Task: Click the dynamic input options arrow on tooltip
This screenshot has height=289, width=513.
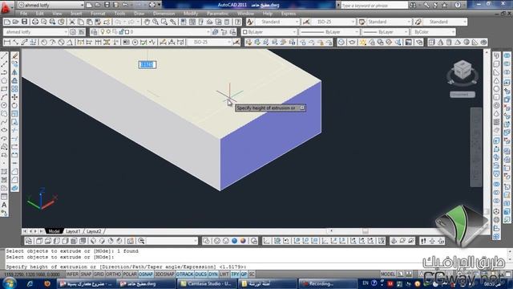Action: coord(302,108)
